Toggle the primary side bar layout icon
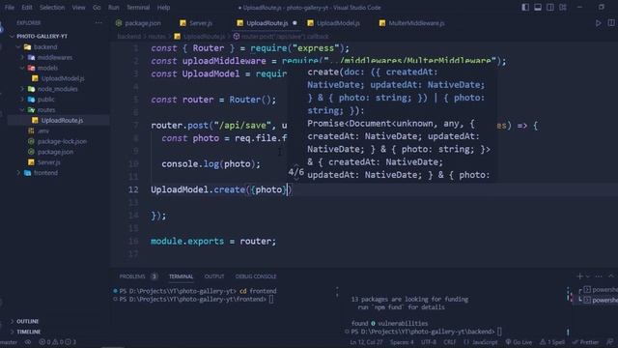618x348 pixels. click(525, 7)
